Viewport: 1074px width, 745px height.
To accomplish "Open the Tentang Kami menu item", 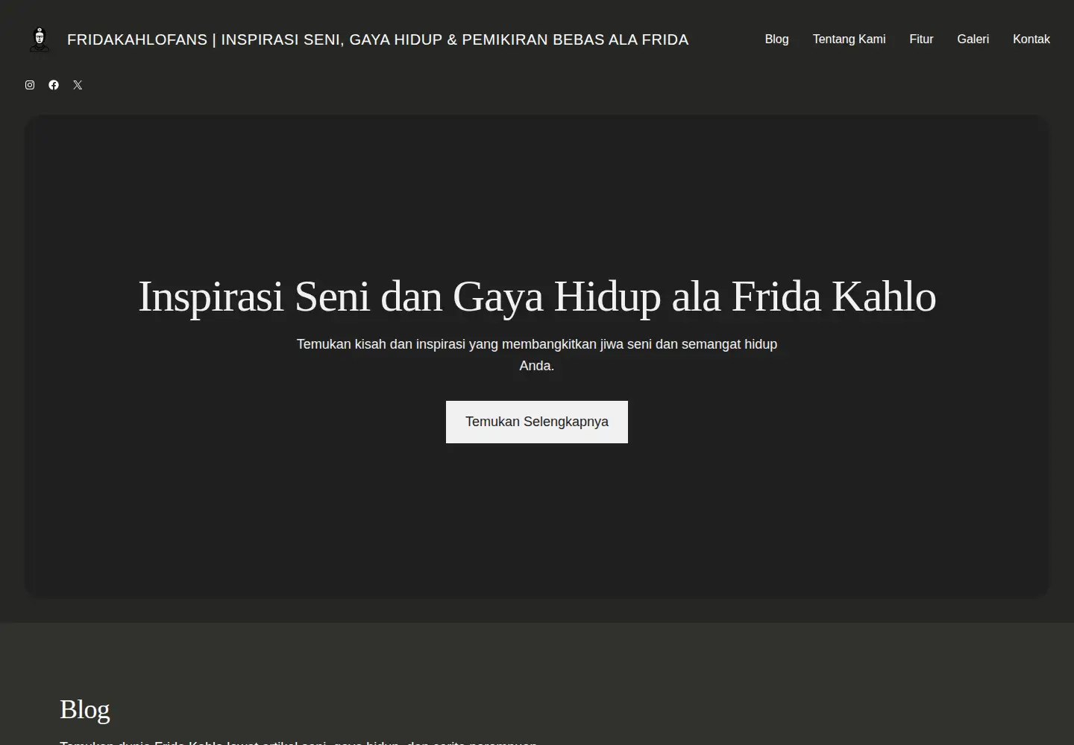I will click(849, 39).
